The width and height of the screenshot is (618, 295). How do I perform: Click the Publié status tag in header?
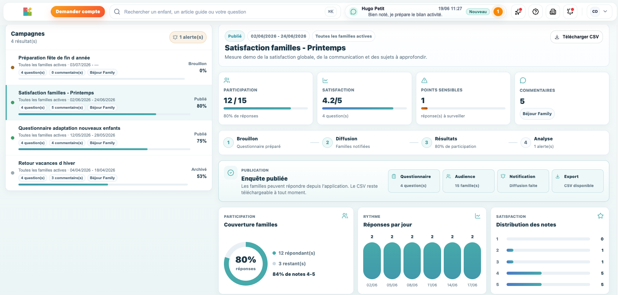coord(235,36)
